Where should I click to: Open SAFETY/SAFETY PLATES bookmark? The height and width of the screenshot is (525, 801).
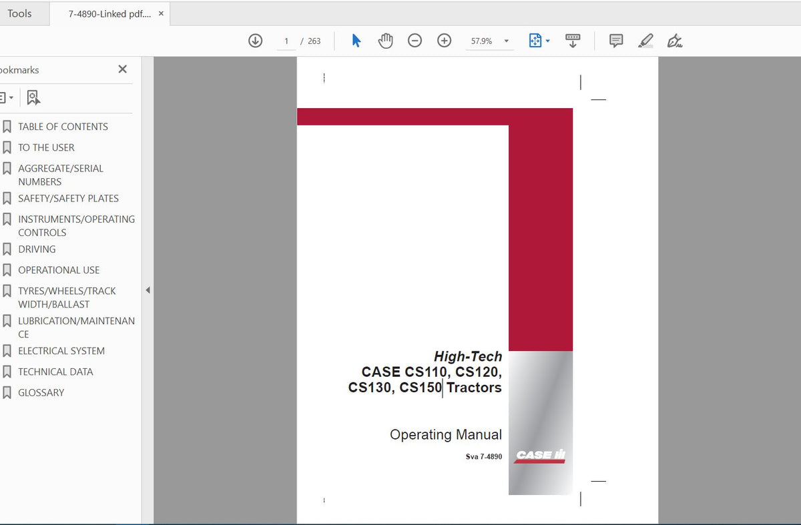(68, 198)
